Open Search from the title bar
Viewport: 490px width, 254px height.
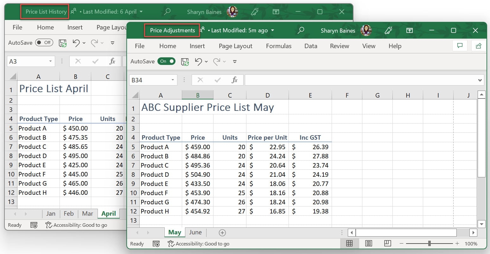(301, 30)
